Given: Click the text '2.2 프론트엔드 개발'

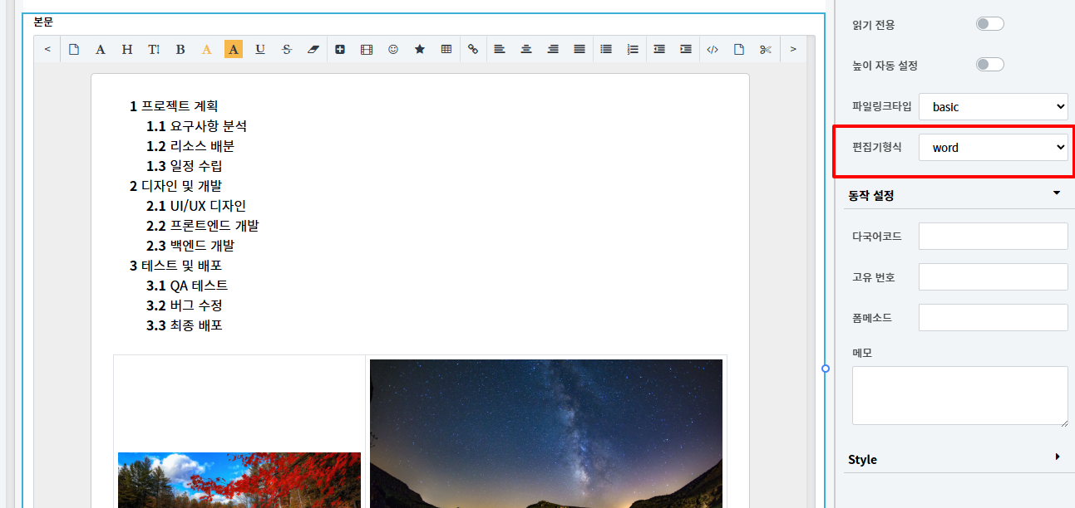Looking at the screenshot, I should pyautogui.click(x=203, y=226).
